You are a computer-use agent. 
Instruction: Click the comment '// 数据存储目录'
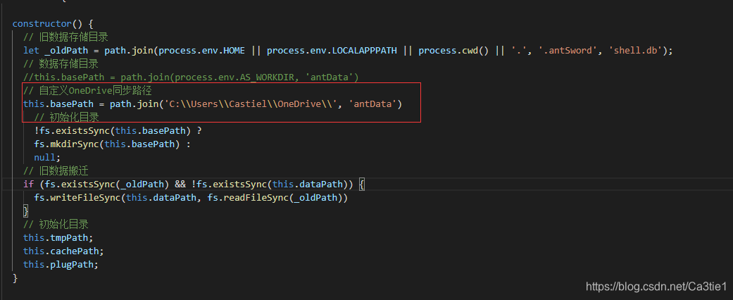[61, 63]
